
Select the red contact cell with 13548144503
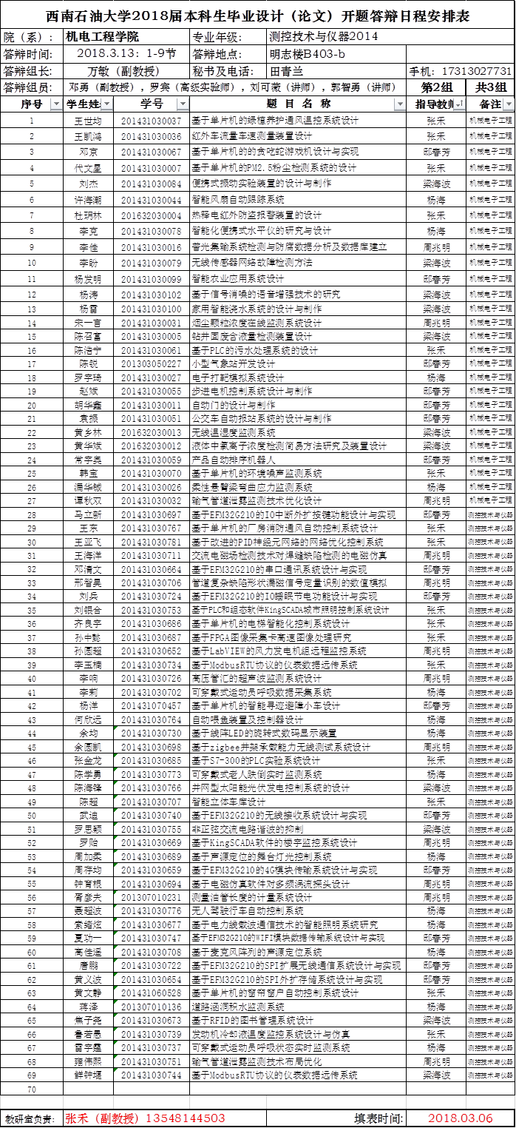click(145, 1118)
